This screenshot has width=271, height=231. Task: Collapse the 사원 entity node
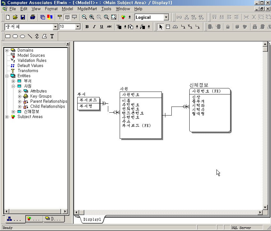(13, 86)
